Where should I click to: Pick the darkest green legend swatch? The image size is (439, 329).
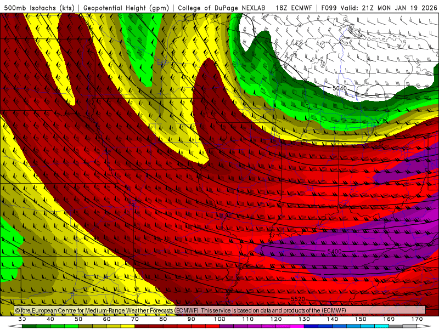click(x=29, y=326)
